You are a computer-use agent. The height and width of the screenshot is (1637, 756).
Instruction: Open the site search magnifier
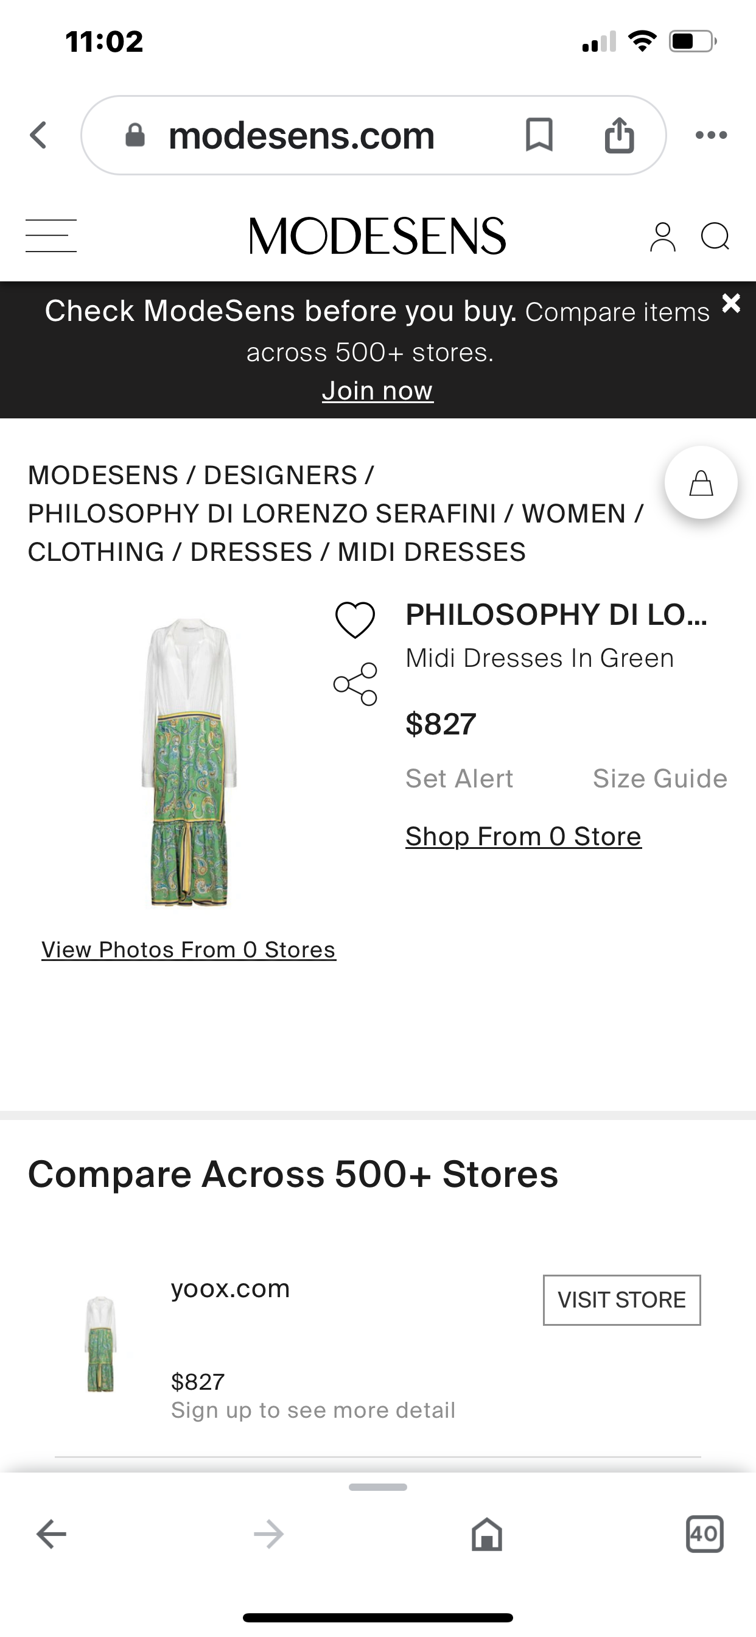pyautogui.click(x=715, y=237)
